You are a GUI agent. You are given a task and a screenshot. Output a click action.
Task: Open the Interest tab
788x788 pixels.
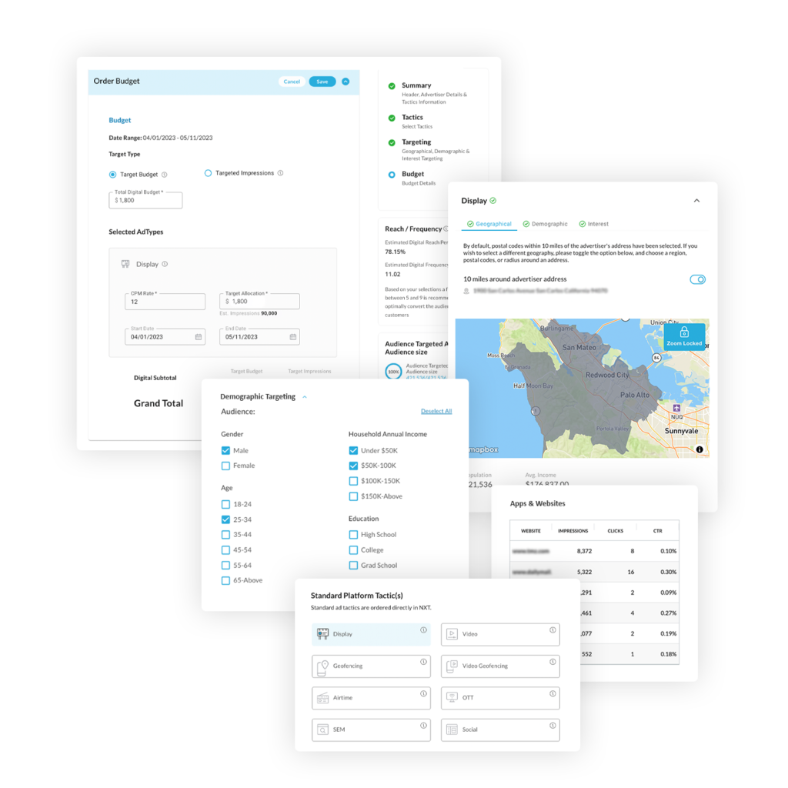tap(593, 224)
